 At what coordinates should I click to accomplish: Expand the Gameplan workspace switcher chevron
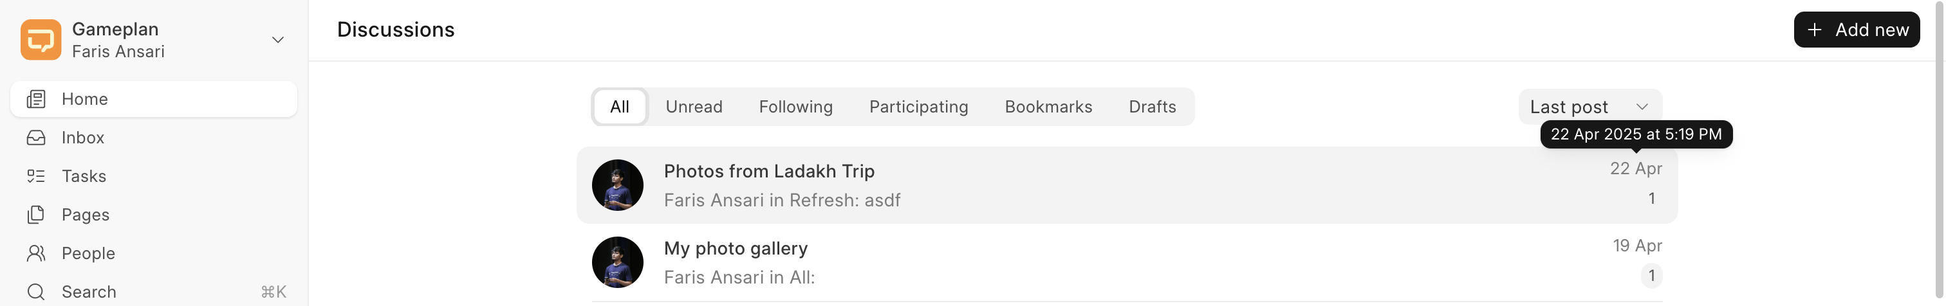pos(278,39)
